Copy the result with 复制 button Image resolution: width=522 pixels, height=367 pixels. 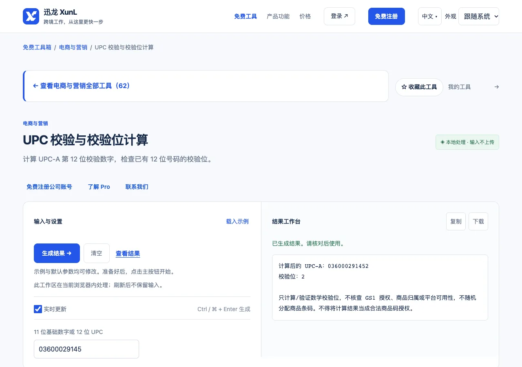[x=456, y=221]
